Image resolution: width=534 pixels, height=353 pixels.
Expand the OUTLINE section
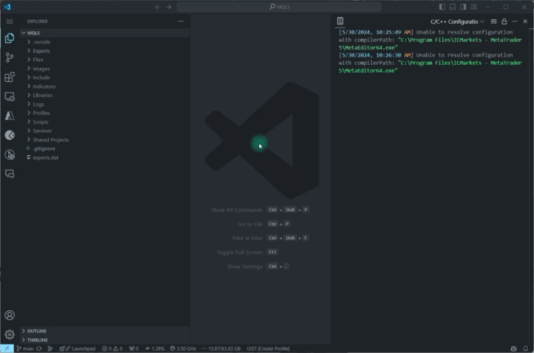[x=105, y=331]
